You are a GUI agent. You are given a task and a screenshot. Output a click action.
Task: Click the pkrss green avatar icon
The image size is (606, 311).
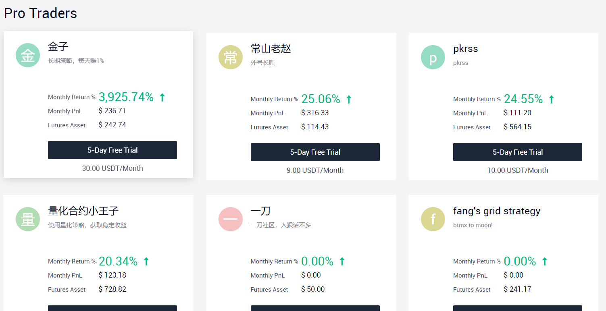pyautogui.click(x=433, y=57)
